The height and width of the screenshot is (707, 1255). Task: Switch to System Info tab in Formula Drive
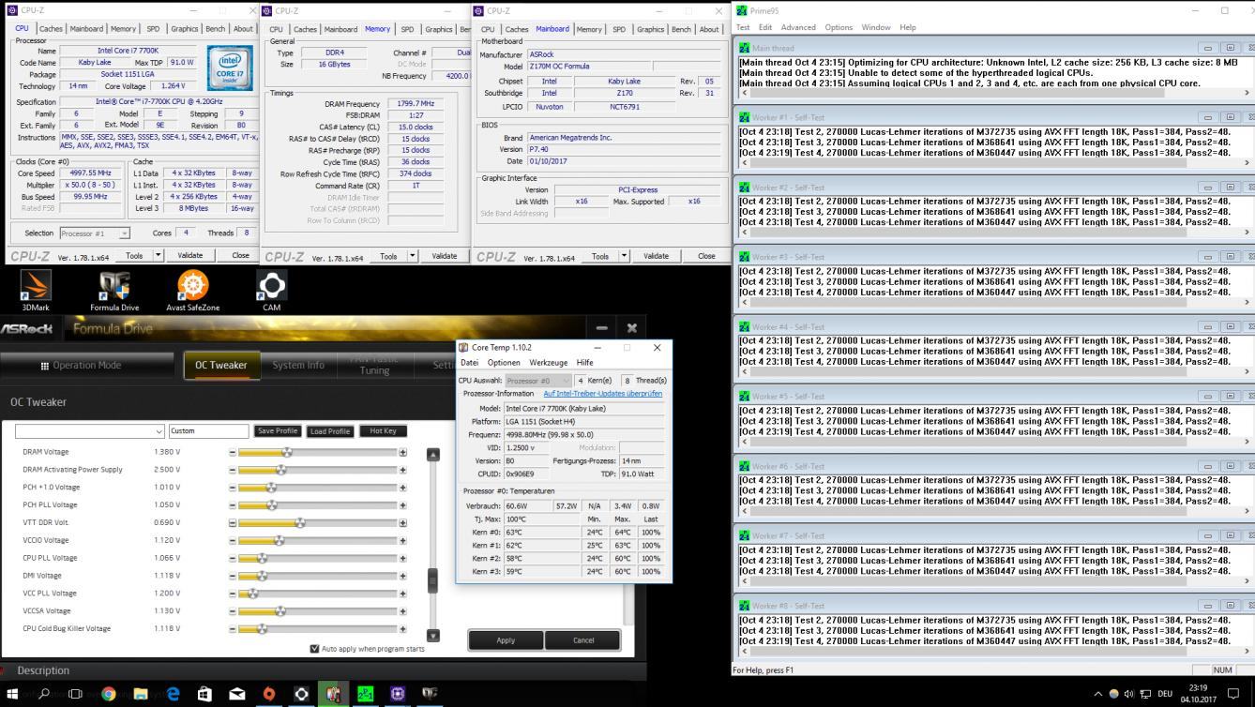tap(298, 366)
